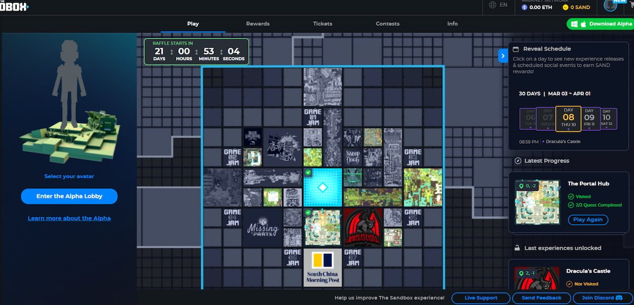Switch to the Rewards tab
The image size is (634, 305).
258,24
